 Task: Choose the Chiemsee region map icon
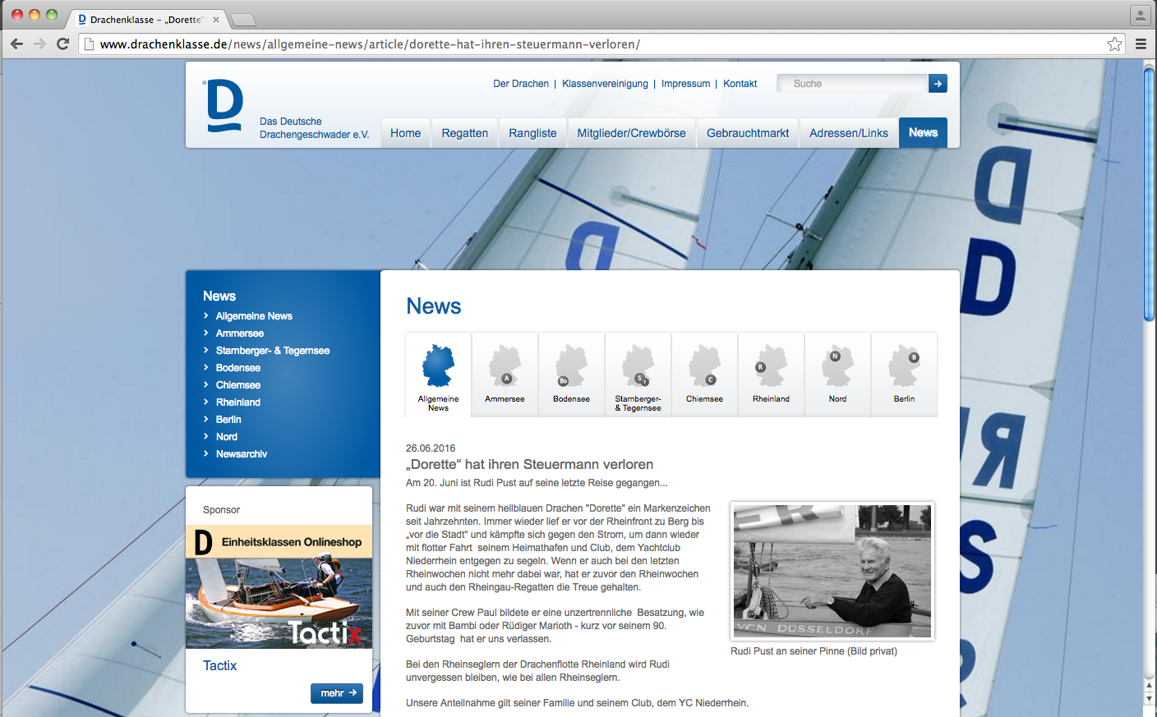point(704,367)
